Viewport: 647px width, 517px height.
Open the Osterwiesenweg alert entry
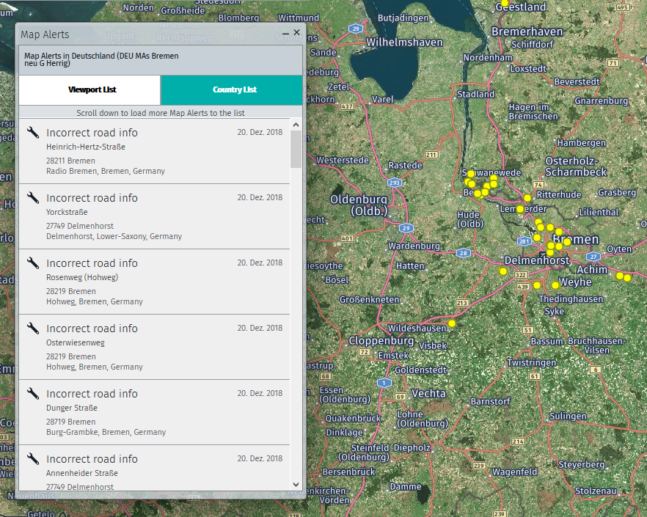click(x=154, y=347)
